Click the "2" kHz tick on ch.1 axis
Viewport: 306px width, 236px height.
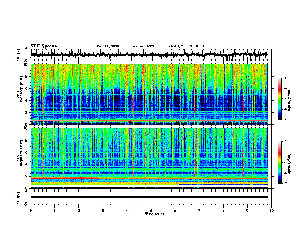[x=27, y=113]
